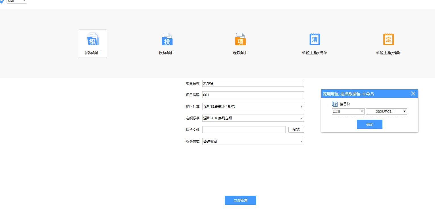Click the 确定 button in the dialog

click(370, 124)
